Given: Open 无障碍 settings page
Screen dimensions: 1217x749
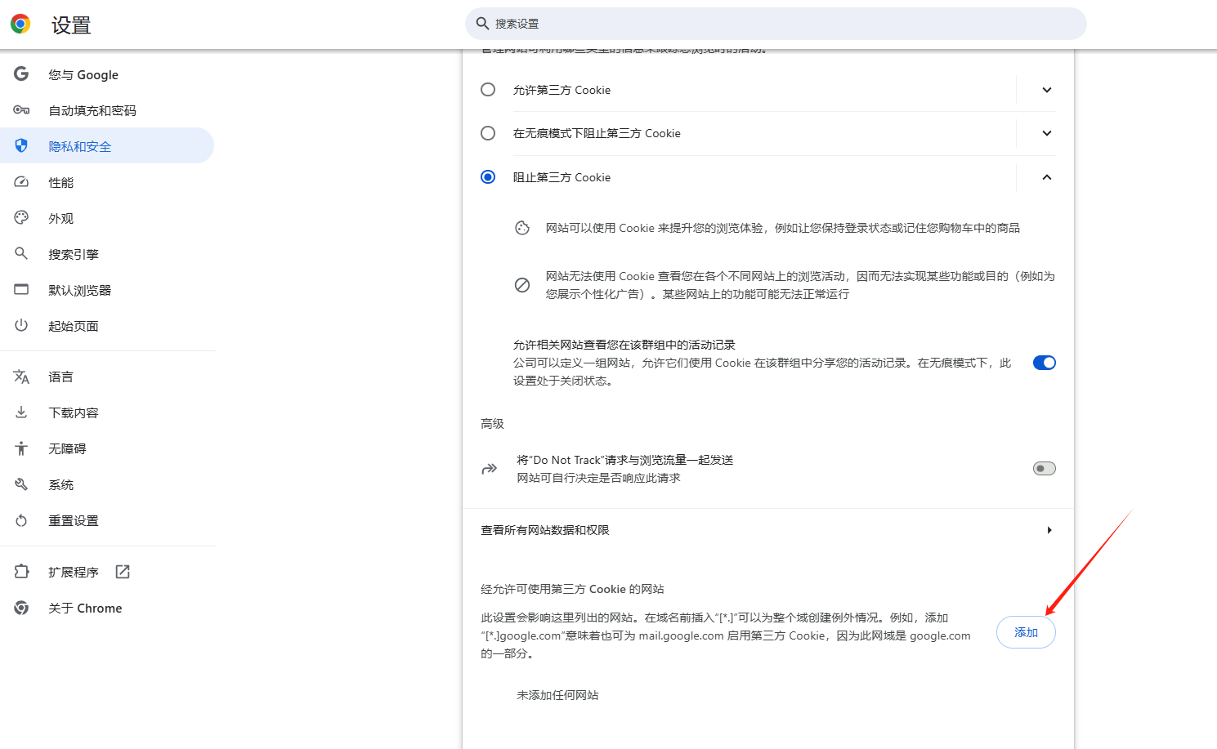Looking at the screenshot, I should 107,448.
